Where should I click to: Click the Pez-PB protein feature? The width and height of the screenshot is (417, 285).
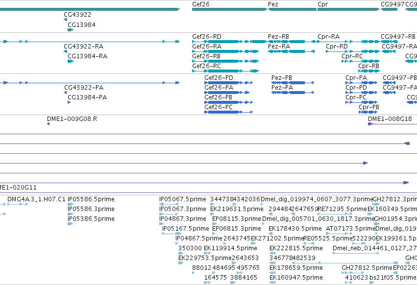[282, 78]
